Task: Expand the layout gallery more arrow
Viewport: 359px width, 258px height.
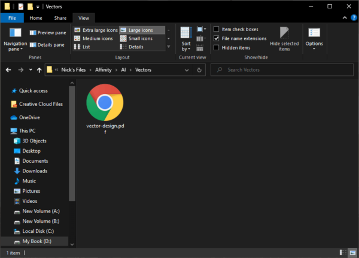Action: click(x=168, y=46)
